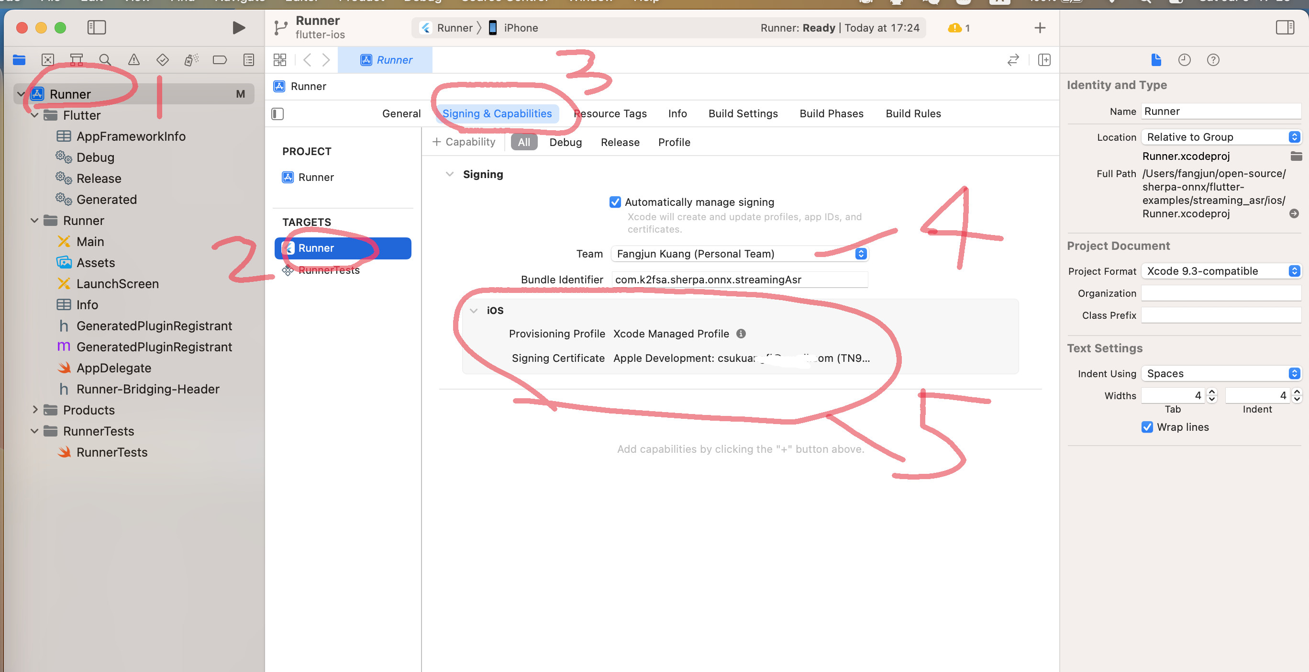Uncheck Automatically manage signing

615,202
